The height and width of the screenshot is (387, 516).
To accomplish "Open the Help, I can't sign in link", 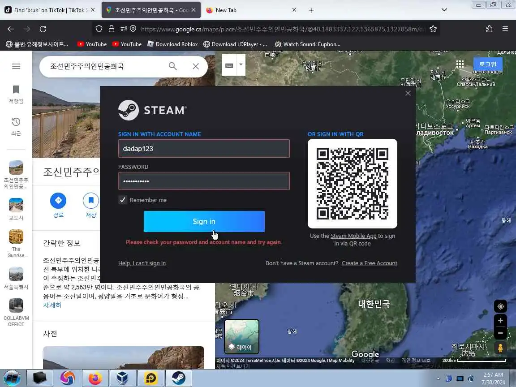I will click(142, 263).
